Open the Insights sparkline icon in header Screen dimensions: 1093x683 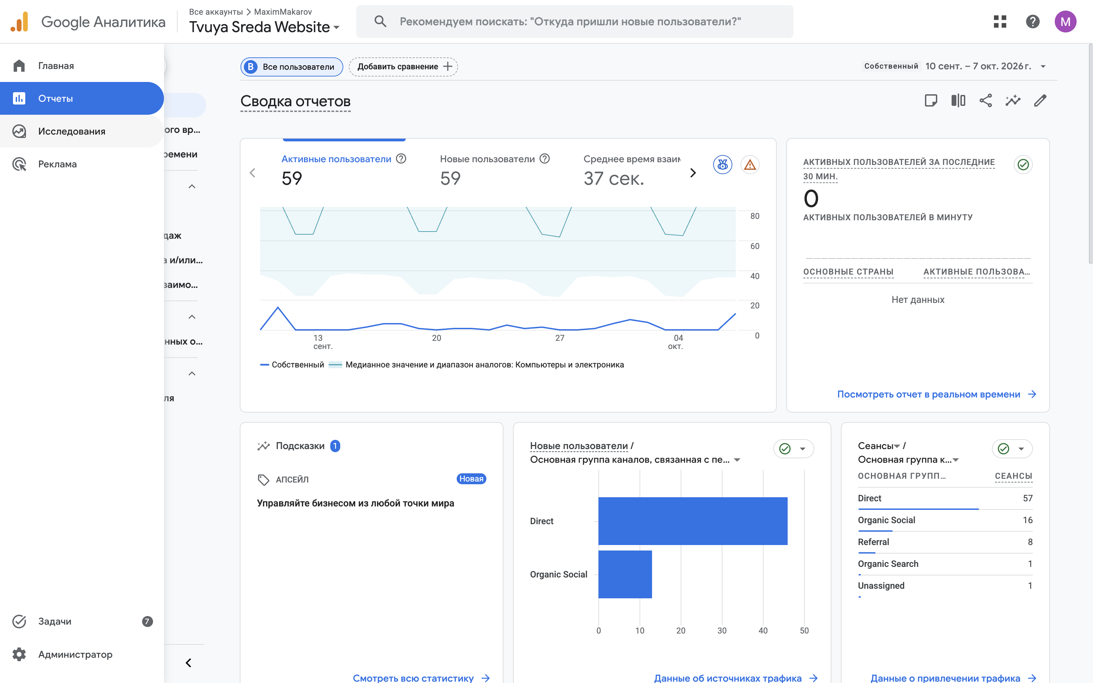click(x=1013, y=100)
